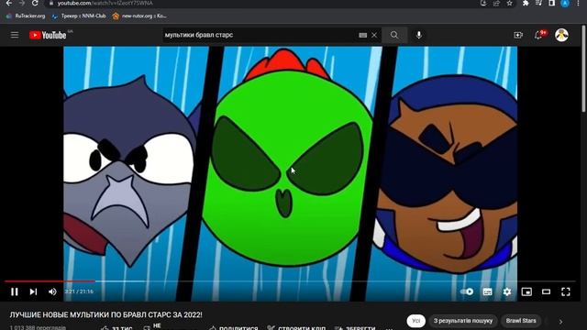Open the YouTube guide hamburger menu
587x330 pixels.
pyautogui.click(x=15, y=35)
